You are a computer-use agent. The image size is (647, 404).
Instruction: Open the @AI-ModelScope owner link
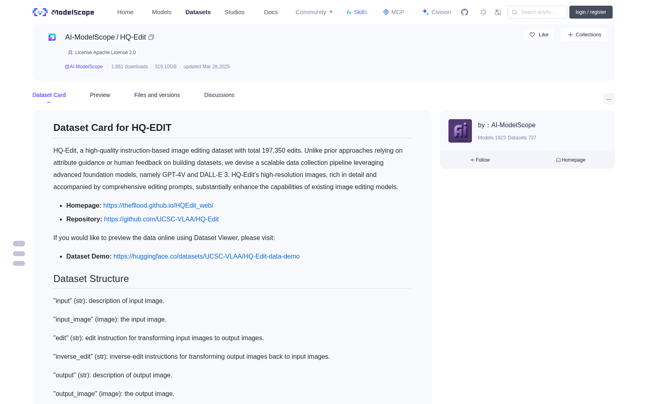click(x=84, y=67)
